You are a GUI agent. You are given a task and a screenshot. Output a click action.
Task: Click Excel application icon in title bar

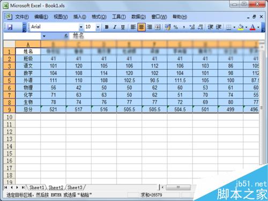(x=6, y=6)
